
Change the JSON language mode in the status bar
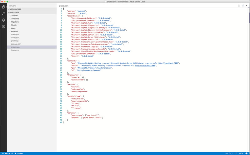click(x=241, y=153)
